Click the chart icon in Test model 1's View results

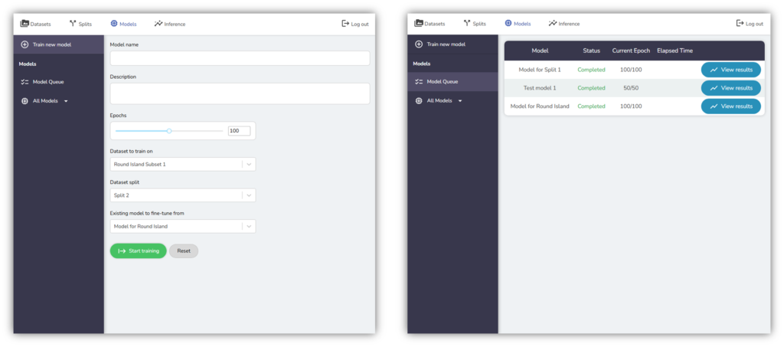[x=714, y=88]
